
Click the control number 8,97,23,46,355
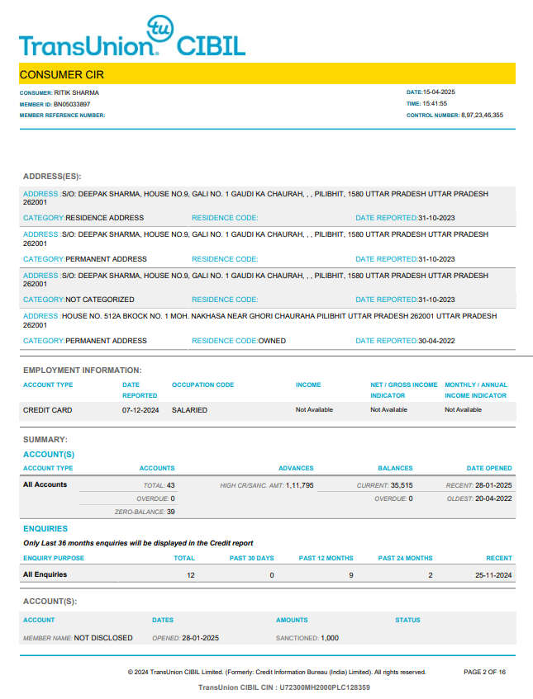481,116
